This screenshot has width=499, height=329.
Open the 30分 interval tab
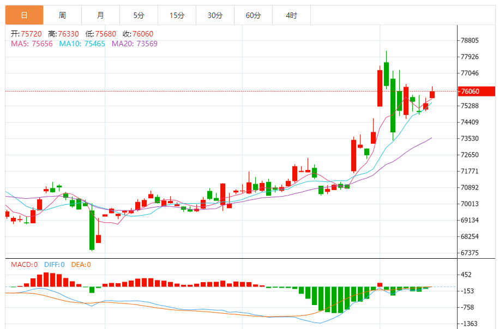point(215,15)
